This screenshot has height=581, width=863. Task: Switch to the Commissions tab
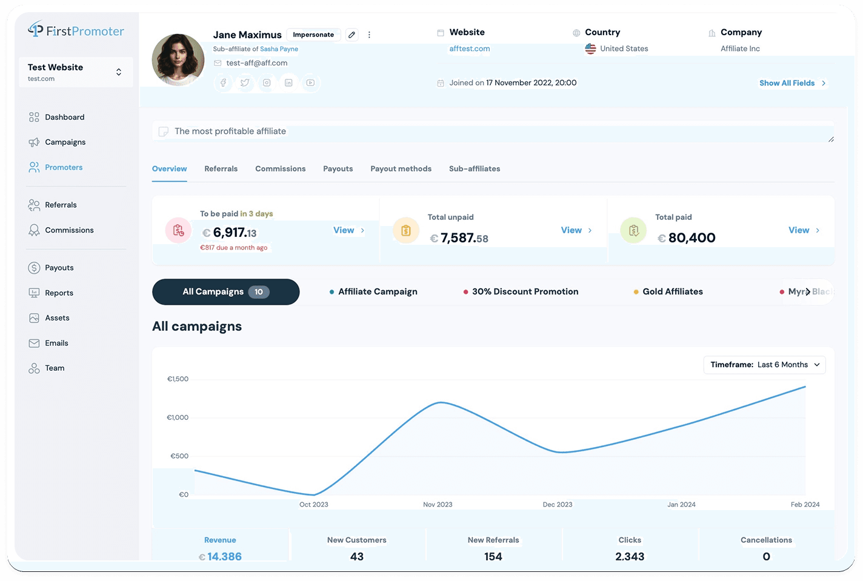click(x=280, y=169)
